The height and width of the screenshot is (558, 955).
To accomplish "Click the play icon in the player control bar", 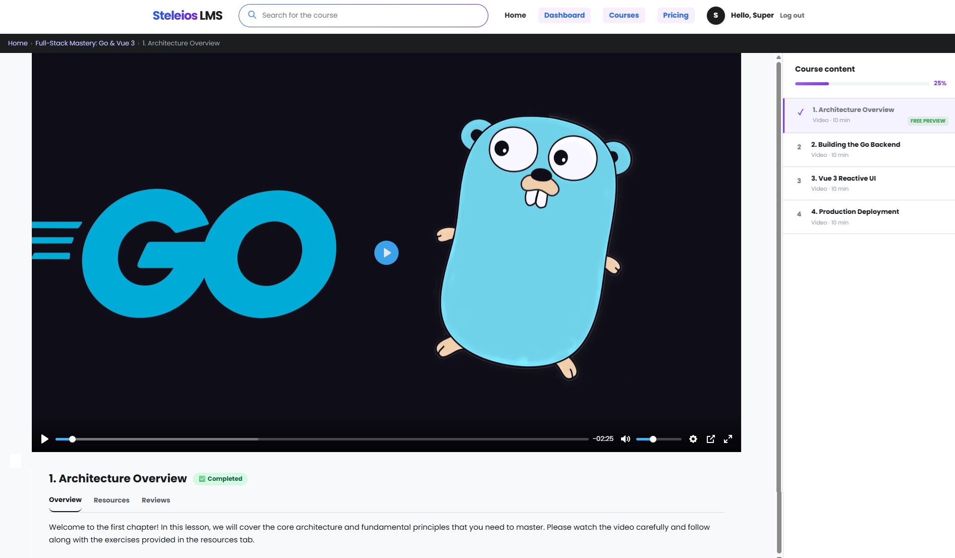I will [x=44, y=439].
